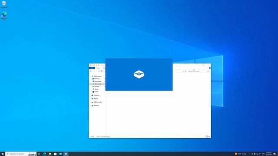
Task: Click the taskbar 'Type here to search' box
Action: (x=21, y=154)
